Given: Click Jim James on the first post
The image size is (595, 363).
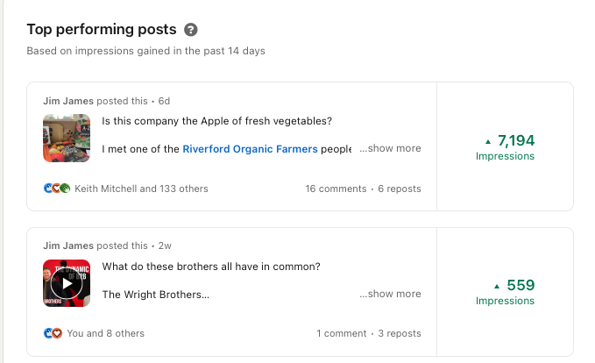Looking at the screenshot, I should pos(69,101).
